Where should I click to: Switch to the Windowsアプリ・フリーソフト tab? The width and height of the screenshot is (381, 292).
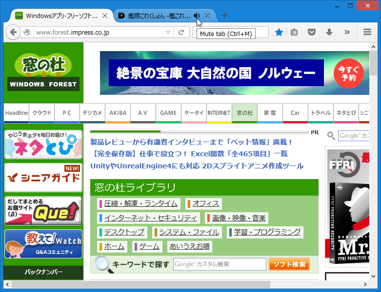[62, 16]
